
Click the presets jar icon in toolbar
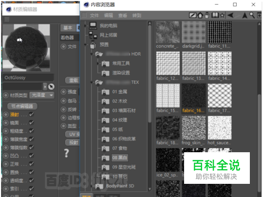pos(207,15)
